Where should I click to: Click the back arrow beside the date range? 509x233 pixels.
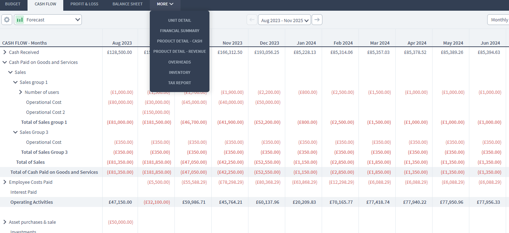point(252,20)
